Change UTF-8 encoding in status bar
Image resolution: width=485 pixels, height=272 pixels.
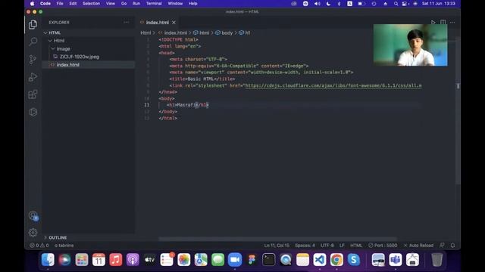click(327, 246)
